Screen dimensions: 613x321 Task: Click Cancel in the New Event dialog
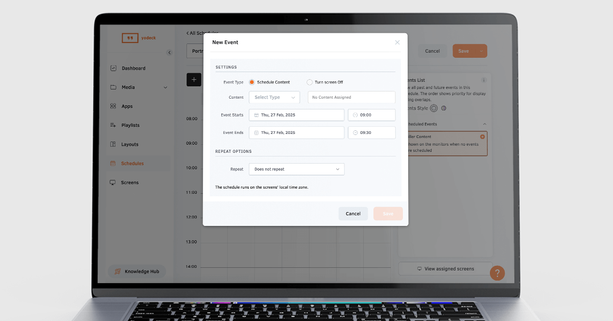[353, 214]
